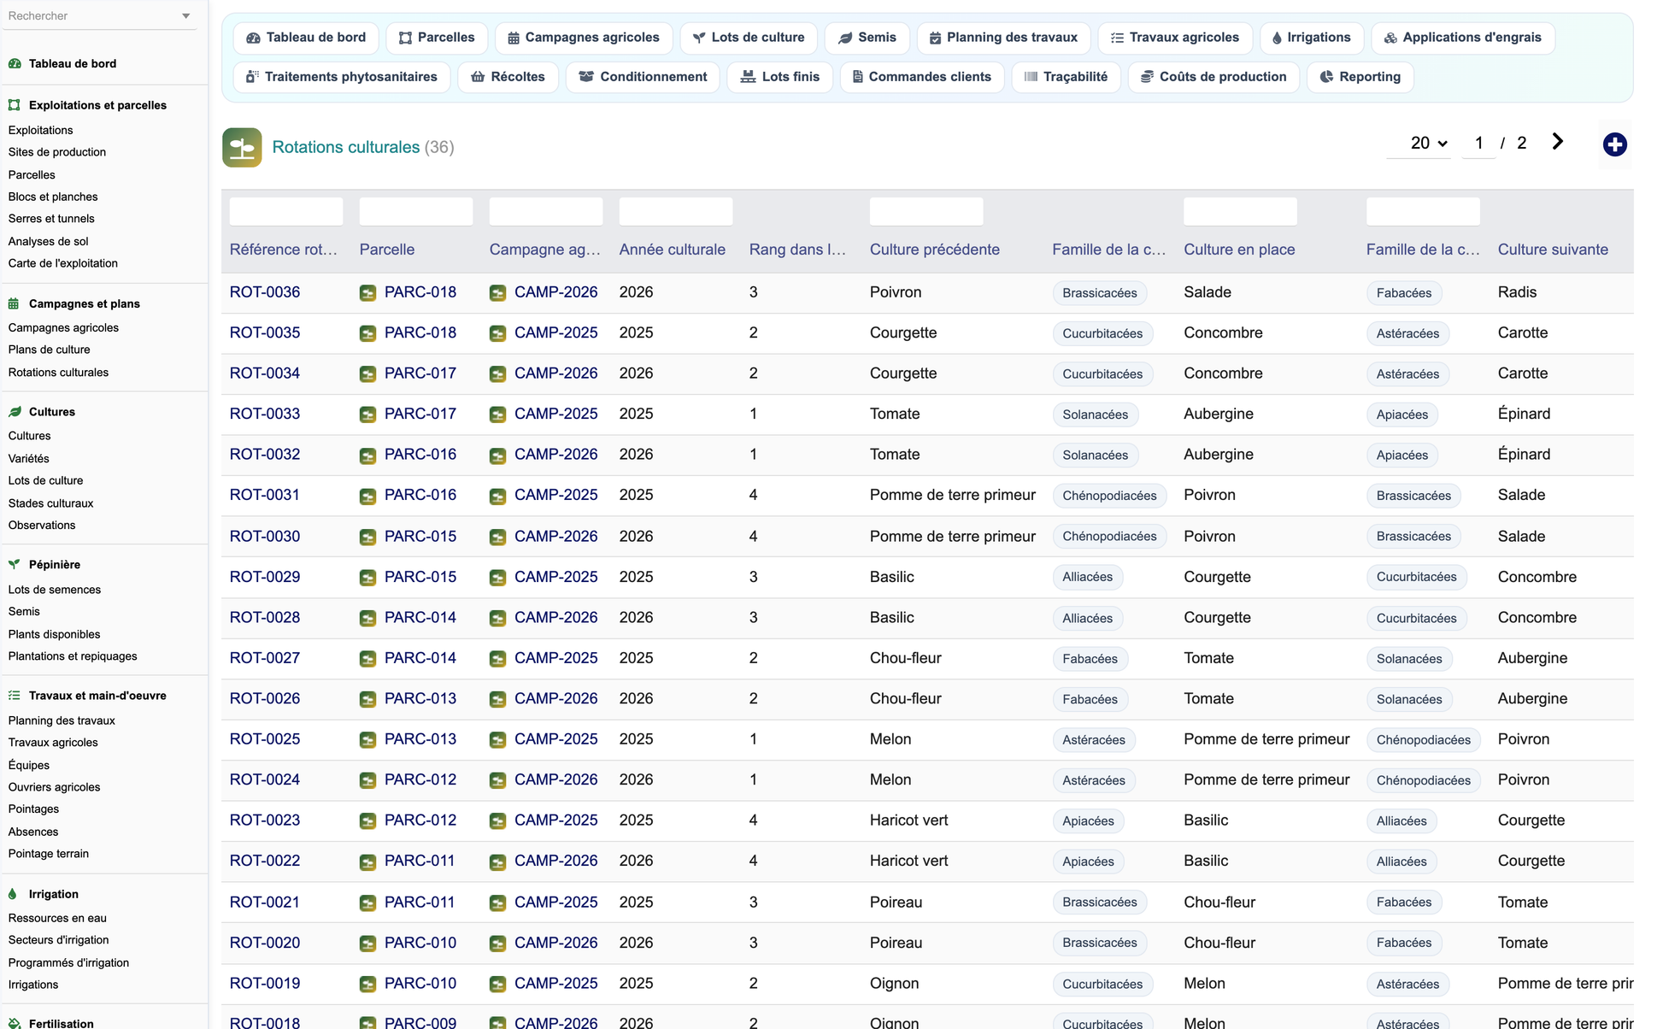Click the Travaux et main-d'oeuvre list icon

(x=15, y=696)
